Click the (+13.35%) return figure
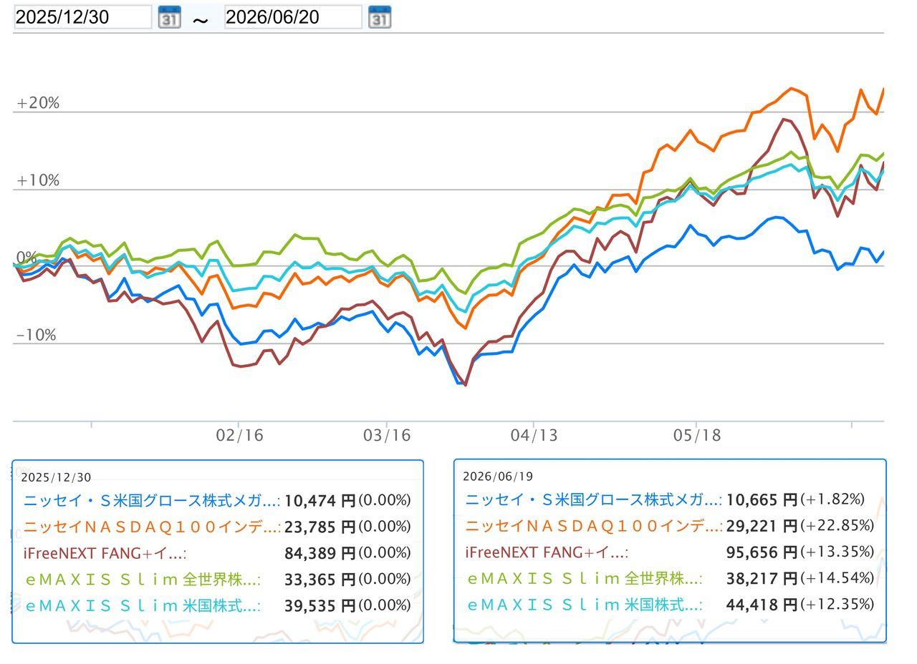Image resolution: width=917 pixels, height=664 pixels. tap(837, 552)
